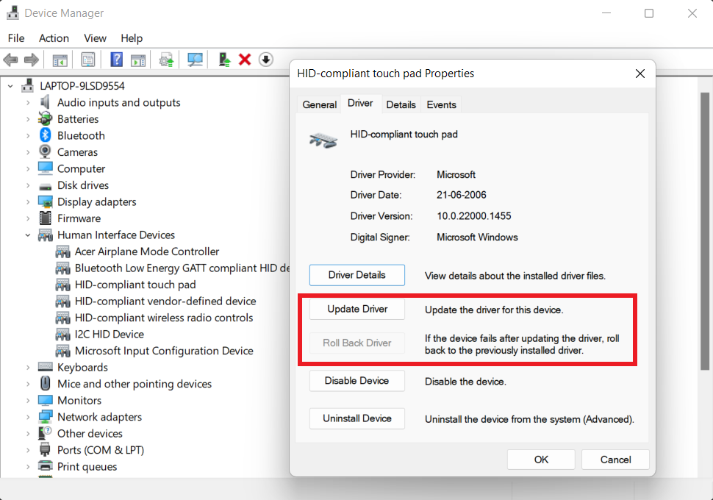Click the Cameras webcam icon
713x500 pixels.
(45, 151)
